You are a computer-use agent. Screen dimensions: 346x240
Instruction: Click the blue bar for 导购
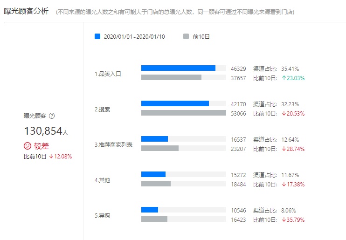pos(150,210)
